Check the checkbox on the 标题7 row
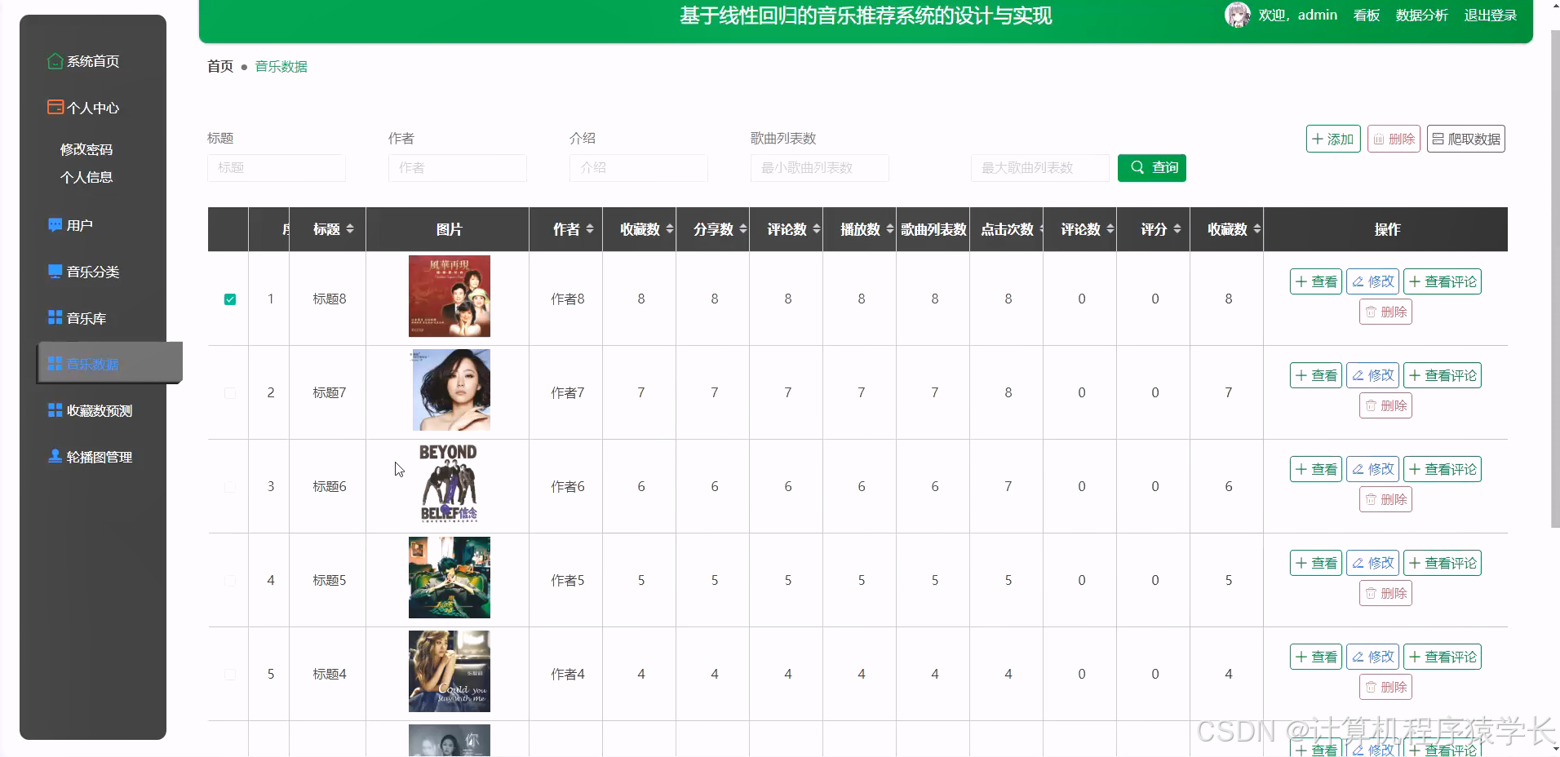 coord(229,392)
